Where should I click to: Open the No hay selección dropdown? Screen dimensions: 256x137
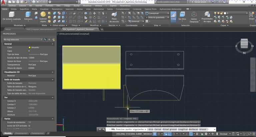[x=23, y=39]
